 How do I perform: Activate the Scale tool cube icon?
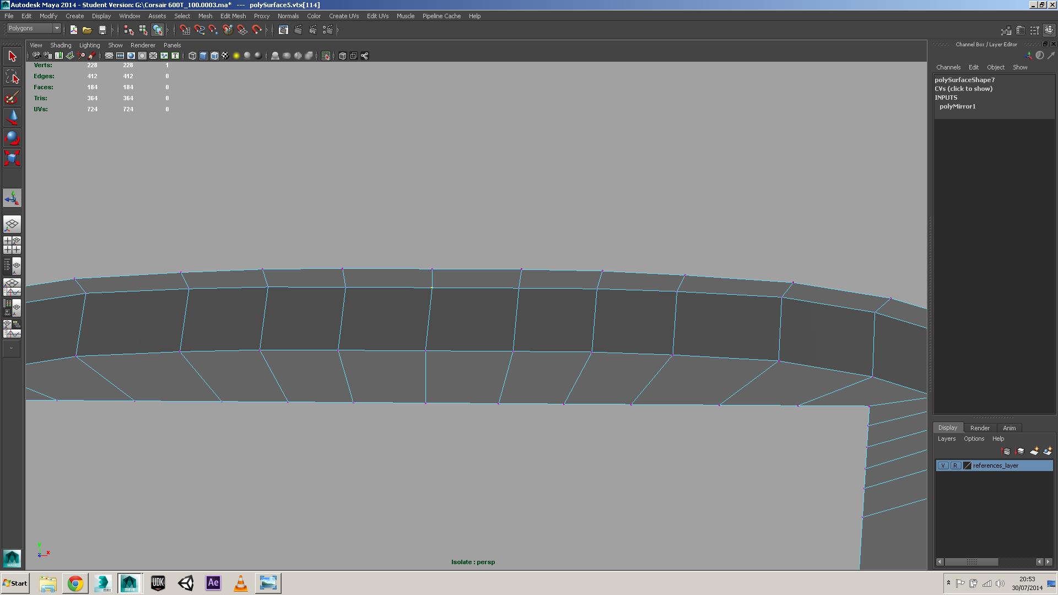[12, 159]
